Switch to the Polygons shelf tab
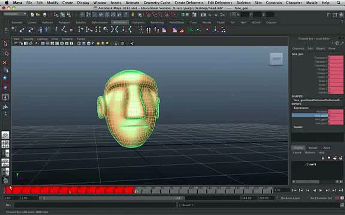Image resolution: width=345 pixels, height=215 pixels. pyautogui.click(x=64, y=22)
